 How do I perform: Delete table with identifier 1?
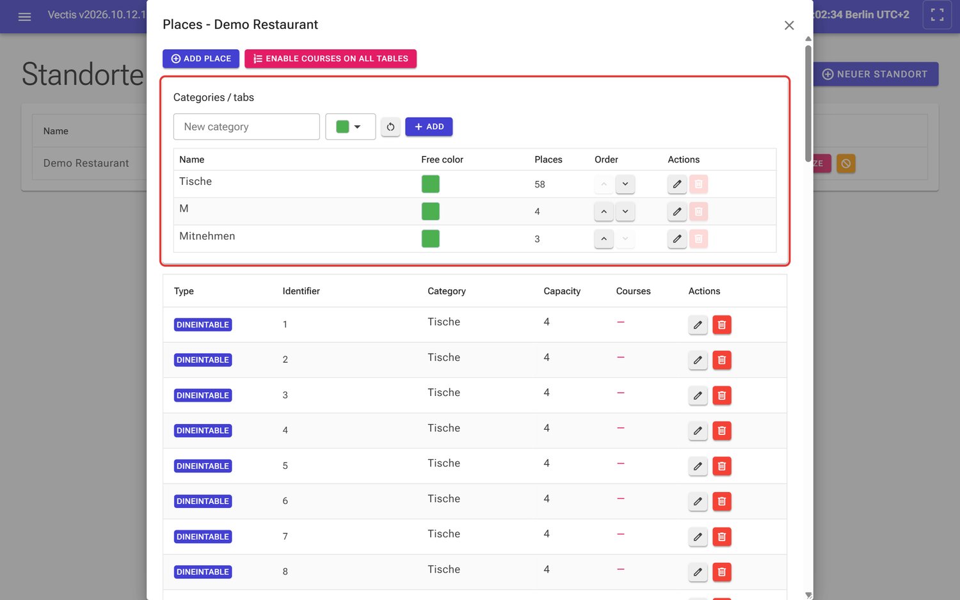tap(722, 325)
